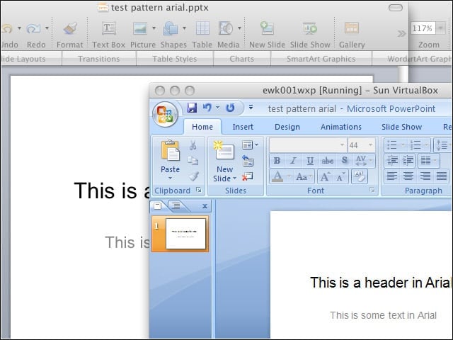
Task: Click New Slide icon in Slides group
Action: [224, 150]
